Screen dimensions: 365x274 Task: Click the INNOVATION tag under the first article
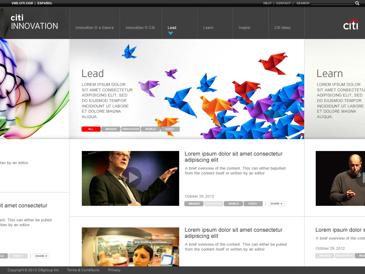coord(214,204)
